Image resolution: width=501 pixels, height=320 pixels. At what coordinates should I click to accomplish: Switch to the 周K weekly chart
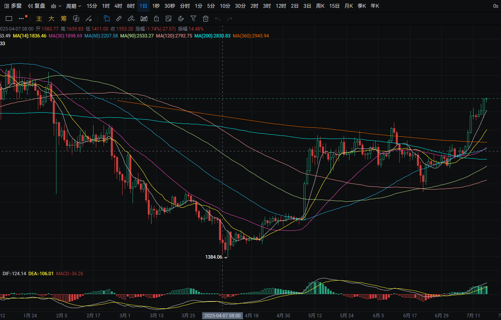coord(320,6)
